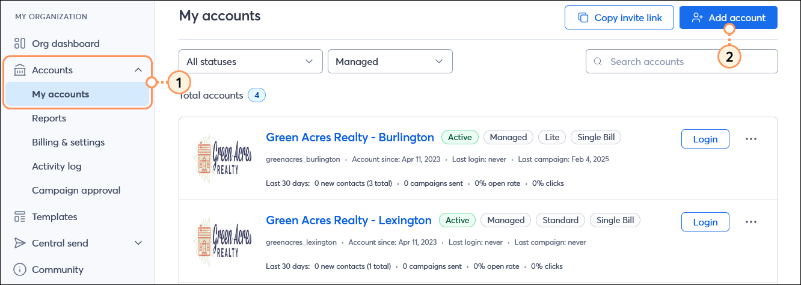Click the total accounts count badge 4
Viewport: 801px width, 285px height.
click(257, 95)
